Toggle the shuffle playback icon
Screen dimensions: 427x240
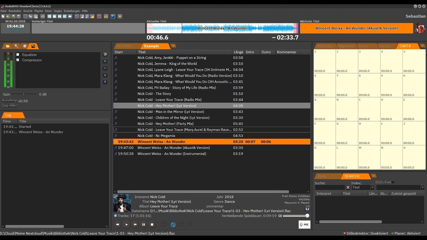pyautogui.click(x=181, y=225)
